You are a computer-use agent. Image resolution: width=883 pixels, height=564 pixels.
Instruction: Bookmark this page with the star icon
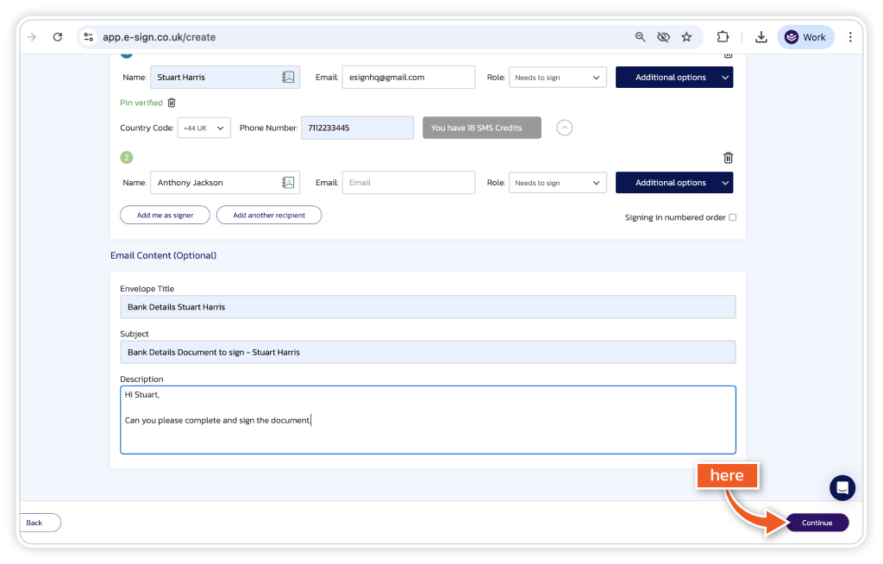686,37
